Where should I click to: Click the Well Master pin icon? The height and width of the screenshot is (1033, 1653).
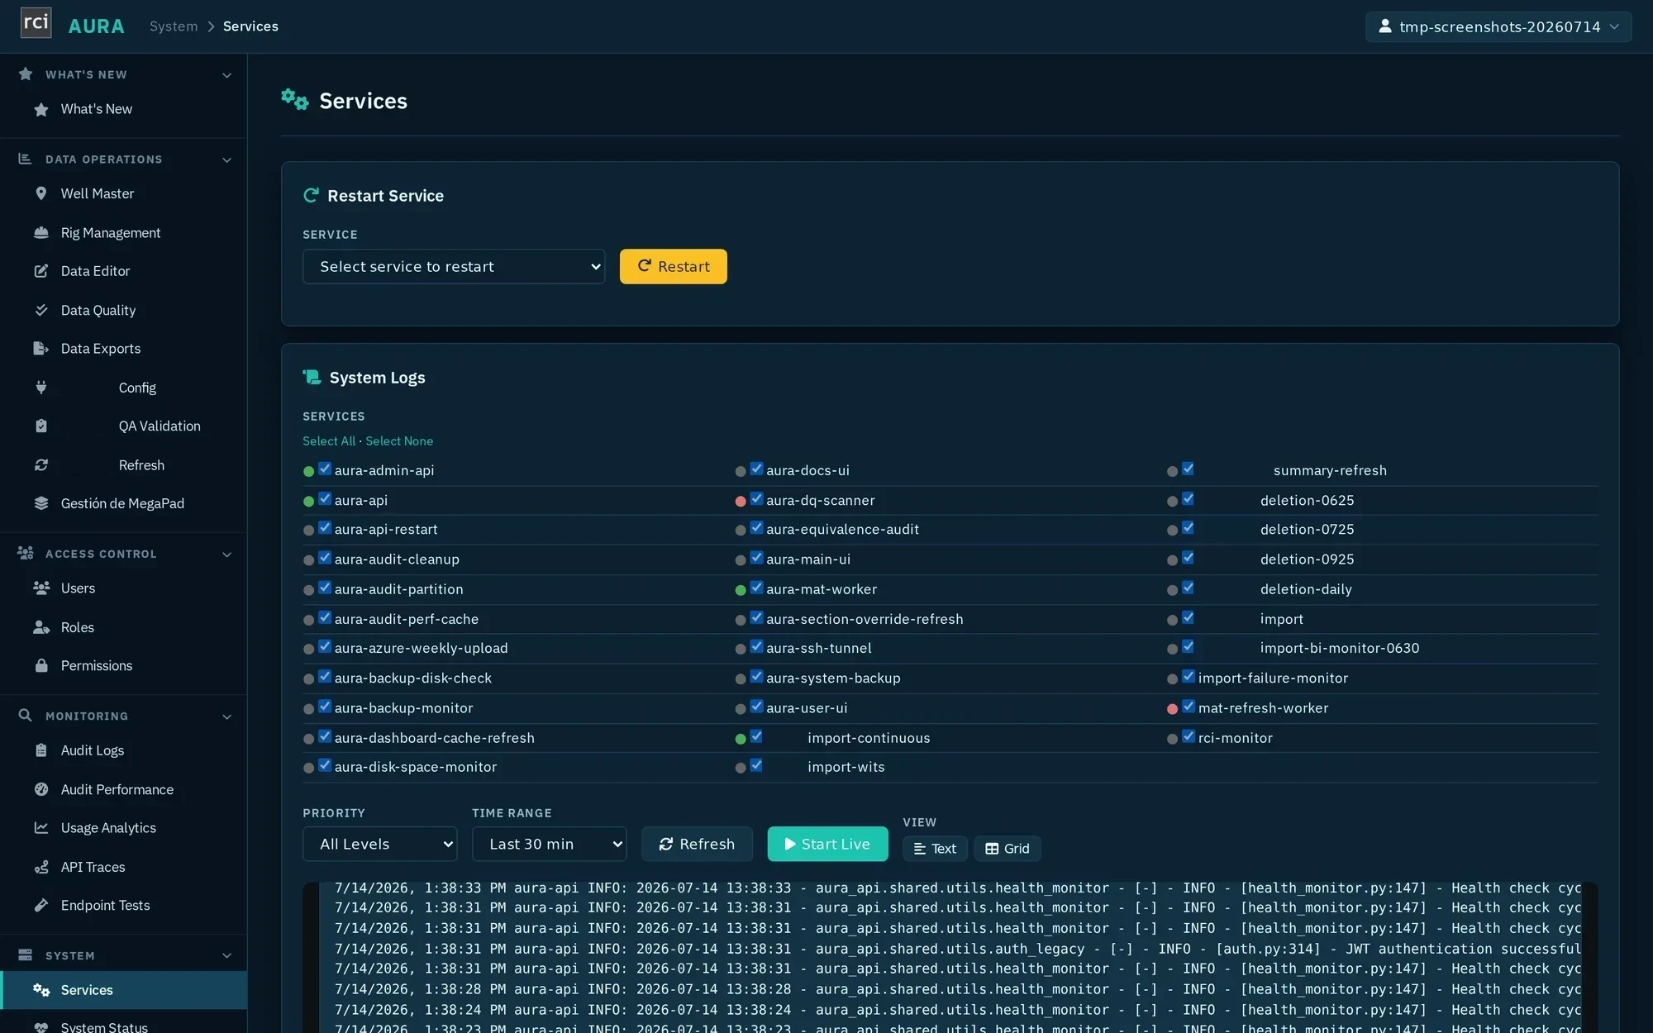pos(40,193)
